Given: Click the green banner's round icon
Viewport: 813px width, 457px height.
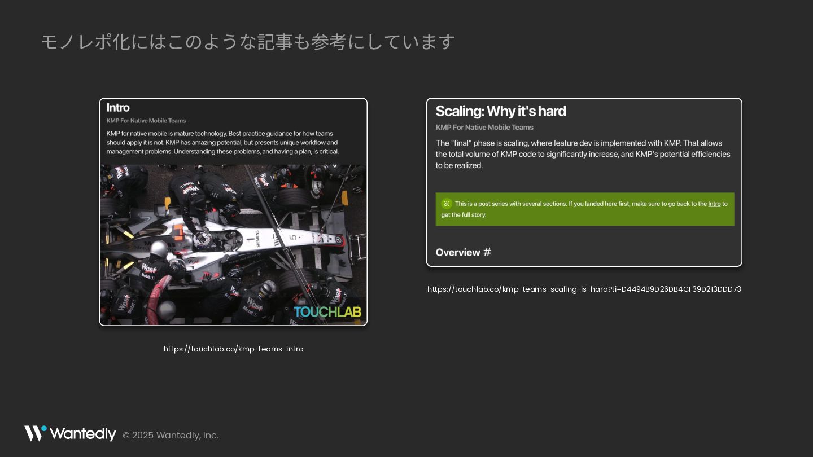Looking at the screenshot, I should pyautogui.click(x=447, y=204).
